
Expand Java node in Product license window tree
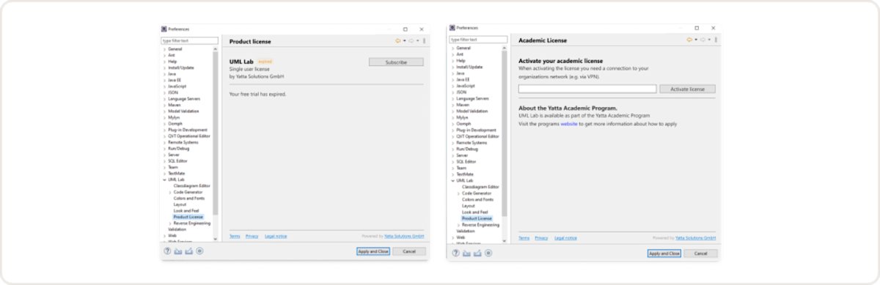click(x=164, y=74)
